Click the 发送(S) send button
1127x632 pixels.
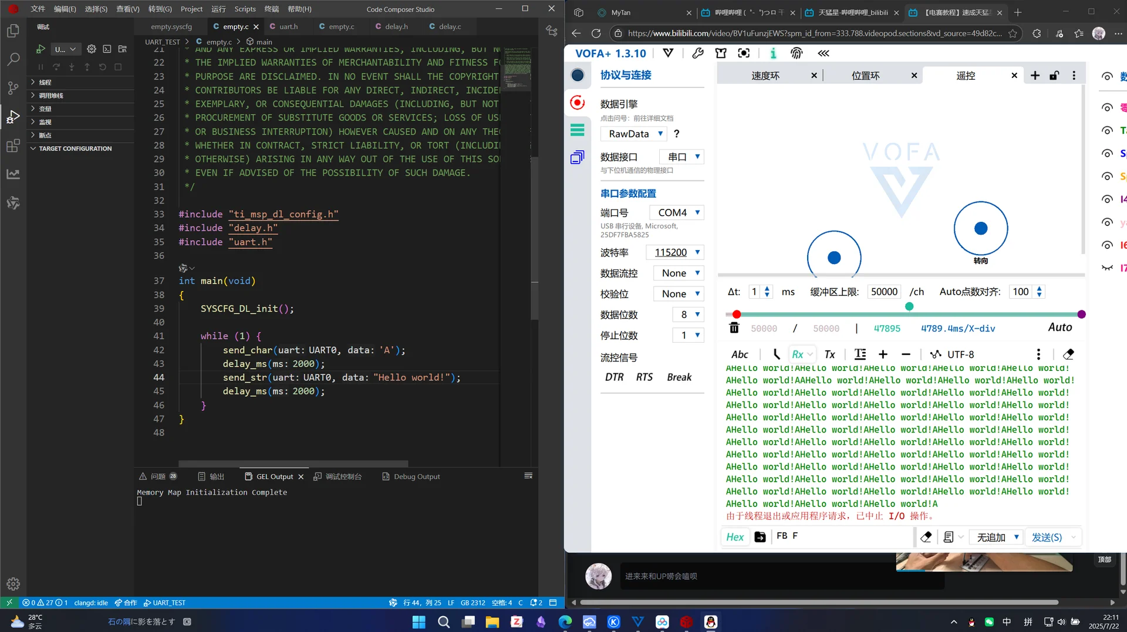[1047, 537]
